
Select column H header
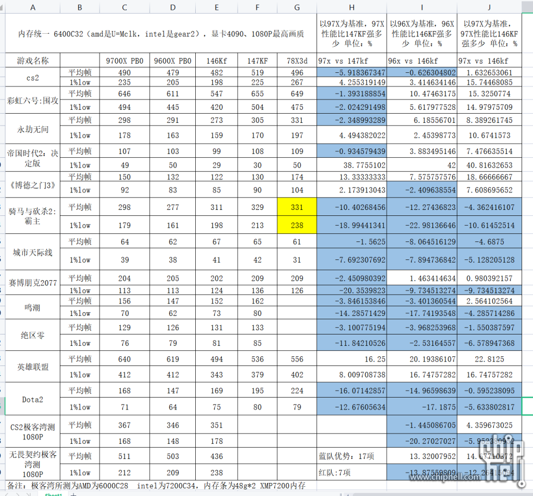tap(351, 7)
